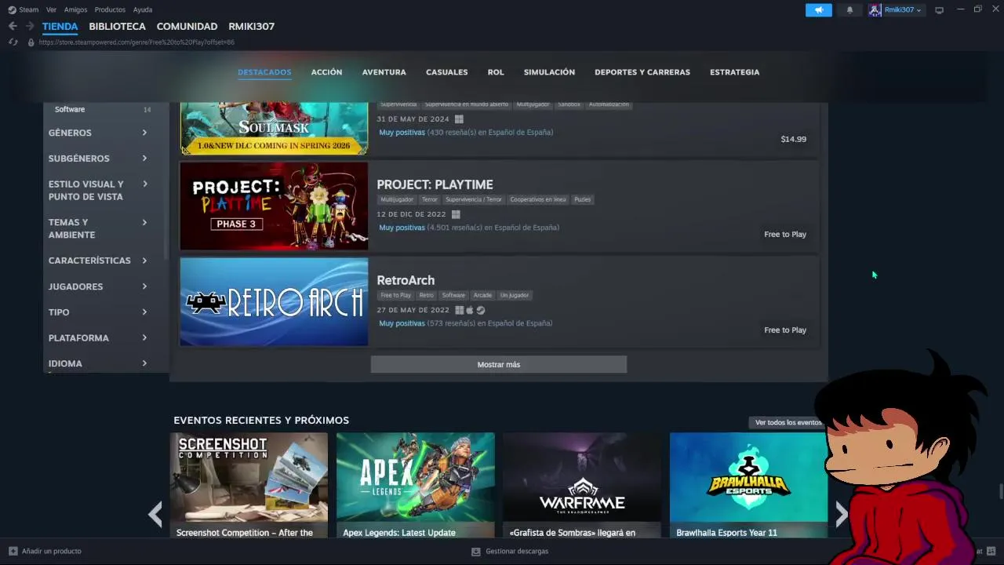
Task: Select the ROL category tab
Action: coord(496,72)
